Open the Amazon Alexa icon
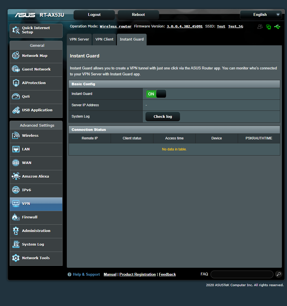This screenshot has height=306, width=287. tap(16, 176)
